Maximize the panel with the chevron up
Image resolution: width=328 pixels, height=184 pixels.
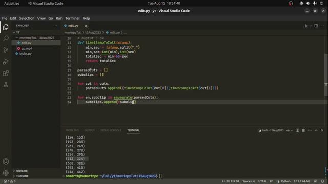coord(316,130)
